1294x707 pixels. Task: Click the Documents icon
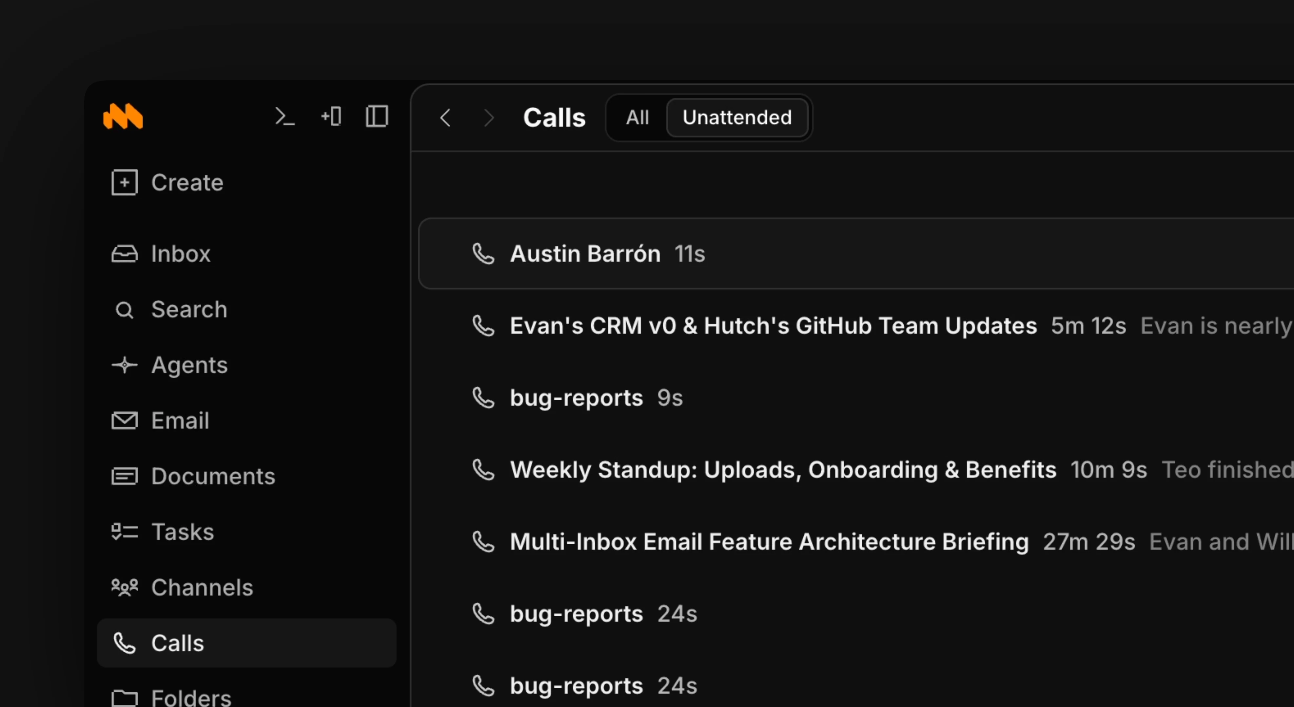pyautogui.click(x=124, y=476)
